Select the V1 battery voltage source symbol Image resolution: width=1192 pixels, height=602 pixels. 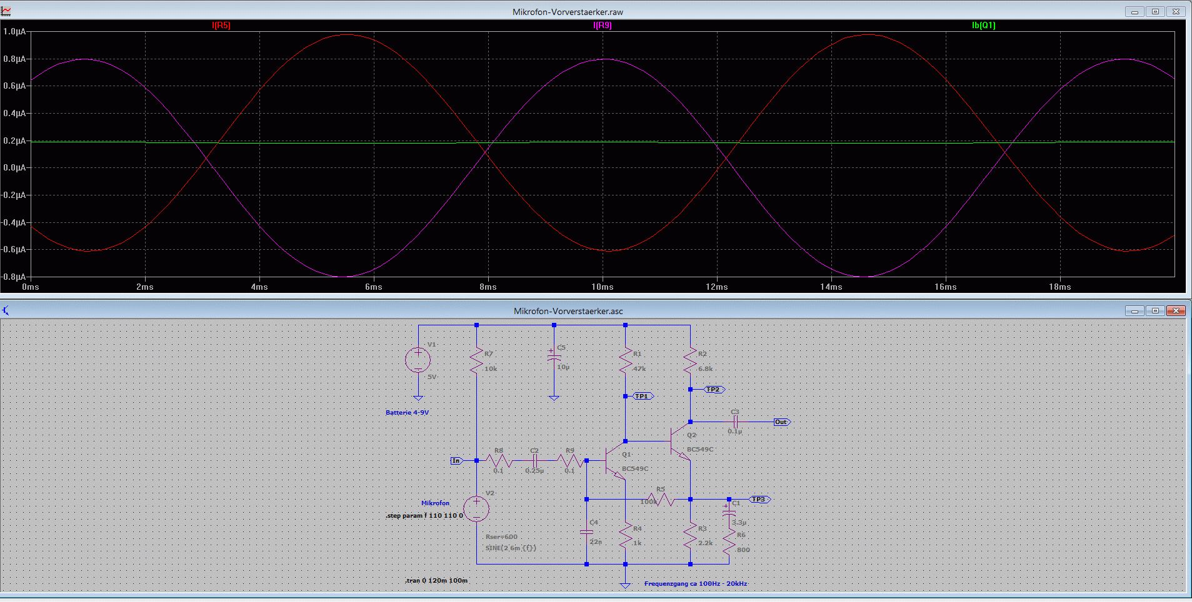418,360
